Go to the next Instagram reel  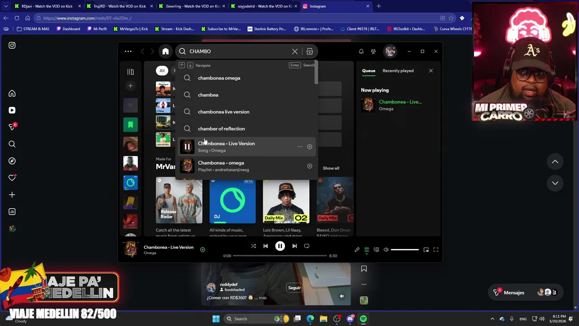click(555, 183)
